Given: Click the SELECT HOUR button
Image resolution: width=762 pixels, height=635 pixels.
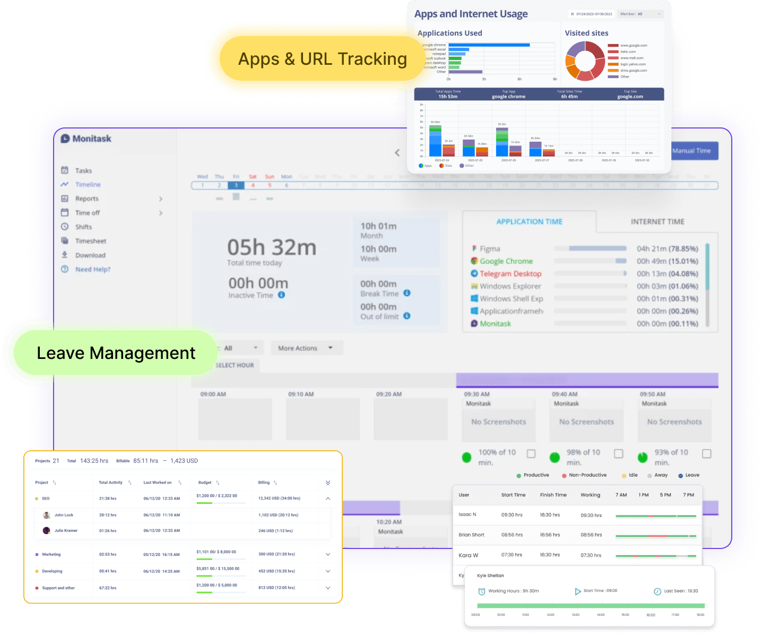Looking at the screenshot, I should 235,365.
